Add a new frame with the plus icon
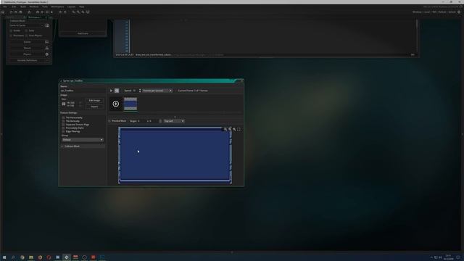 (x=116, y=104)
